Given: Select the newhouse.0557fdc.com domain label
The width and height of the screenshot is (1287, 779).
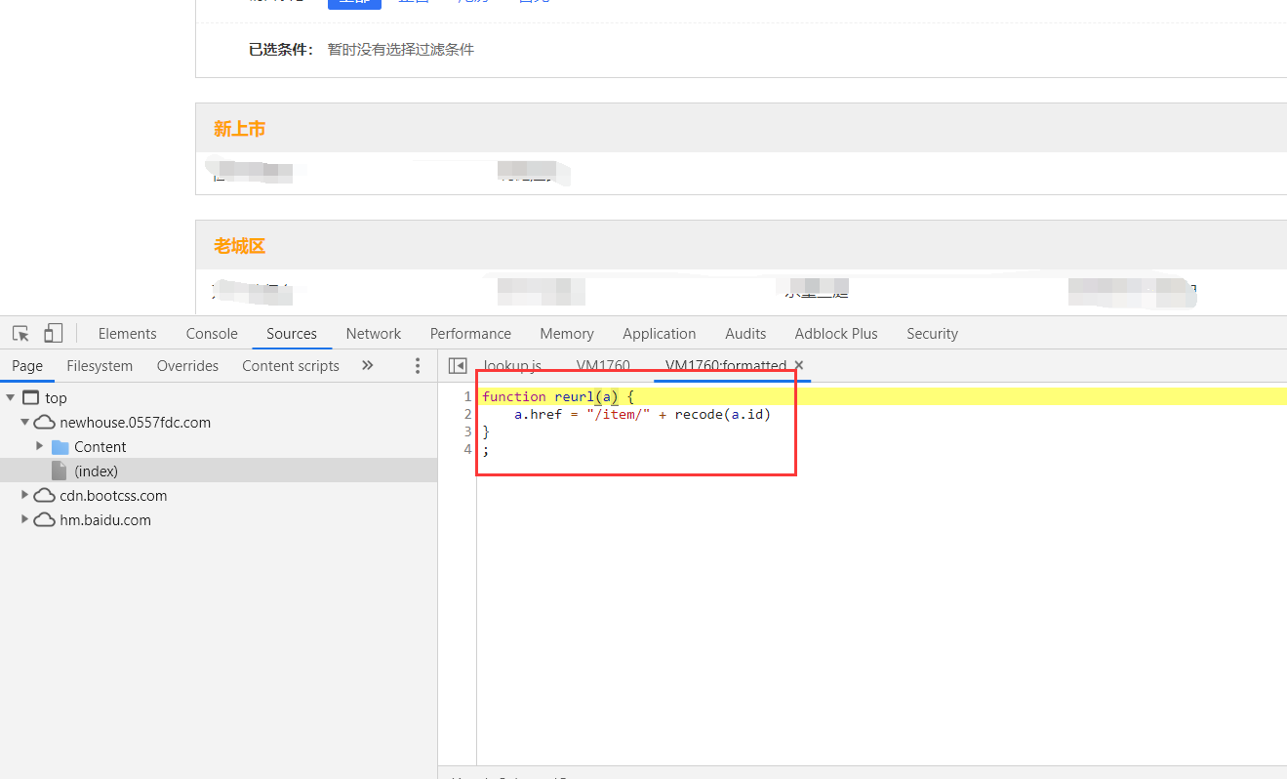Looking at the screenshot, I should click(135, 423).
